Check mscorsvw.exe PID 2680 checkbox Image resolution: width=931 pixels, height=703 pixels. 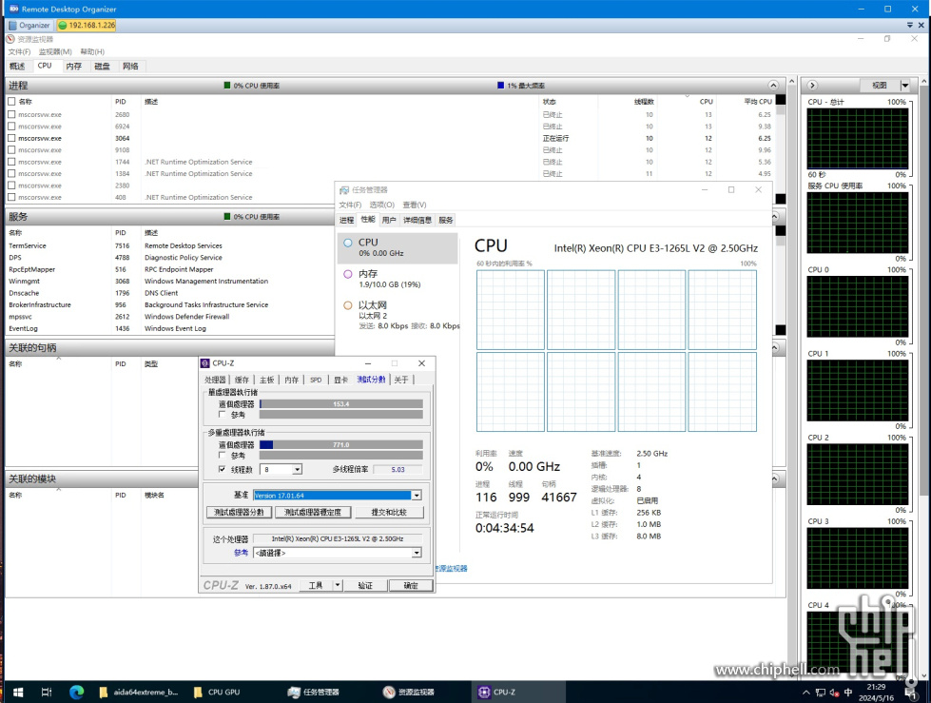pos(11,114)
